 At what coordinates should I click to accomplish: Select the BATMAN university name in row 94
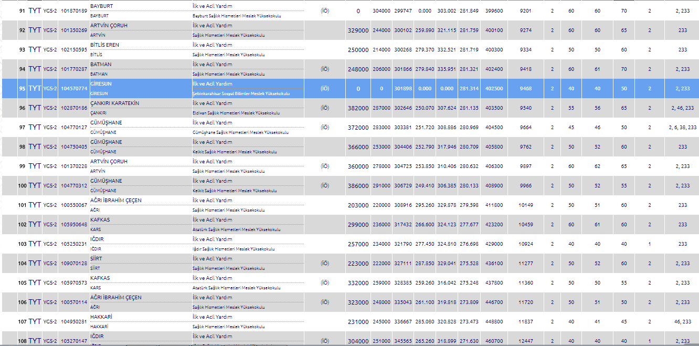coord(101,64)
